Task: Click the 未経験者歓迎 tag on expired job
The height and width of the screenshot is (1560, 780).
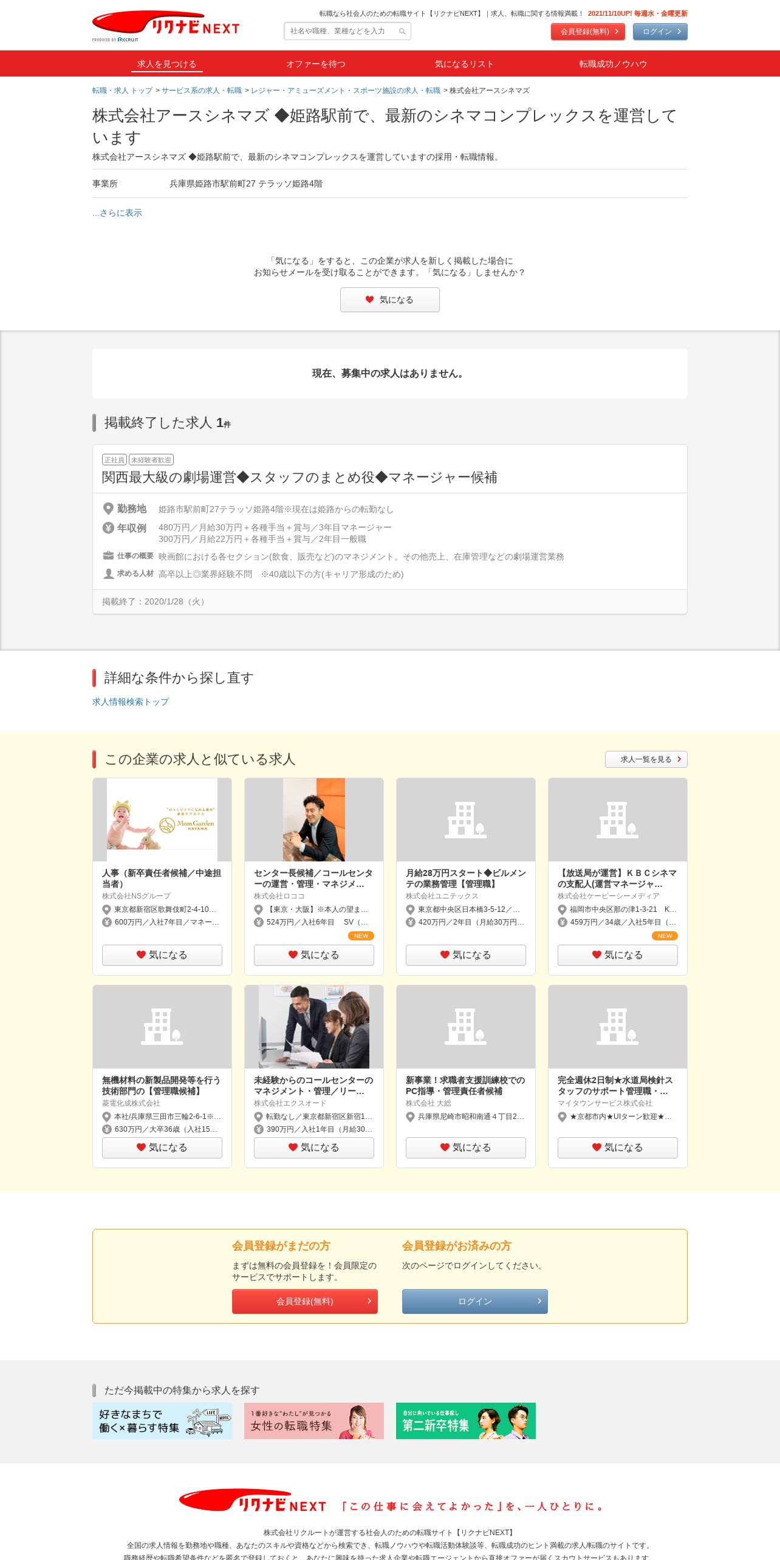Action: coord(151,460)
